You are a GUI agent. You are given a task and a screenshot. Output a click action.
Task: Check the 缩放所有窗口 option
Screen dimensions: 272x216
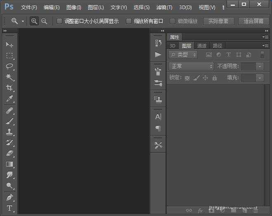129,21
